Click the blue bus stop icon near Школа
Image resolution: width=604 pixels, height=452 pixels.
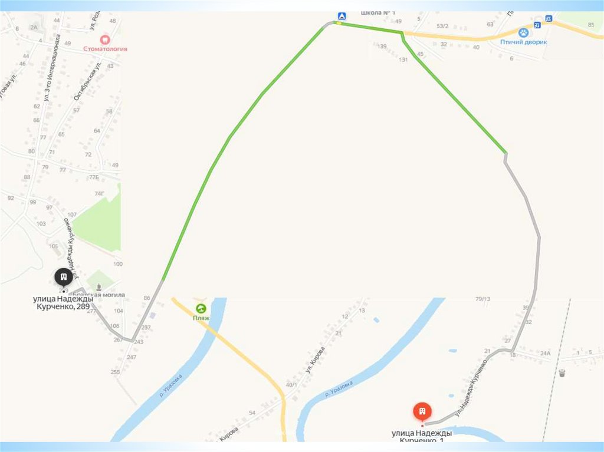coord(342,16)
